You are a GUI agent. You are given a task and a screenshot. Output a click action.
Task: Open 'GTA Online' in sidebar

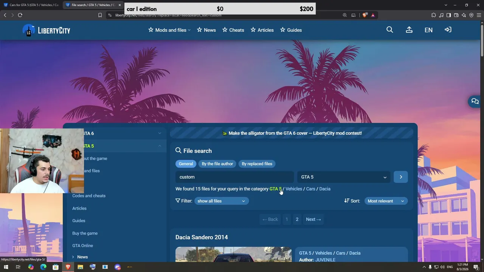click(83, 246)
